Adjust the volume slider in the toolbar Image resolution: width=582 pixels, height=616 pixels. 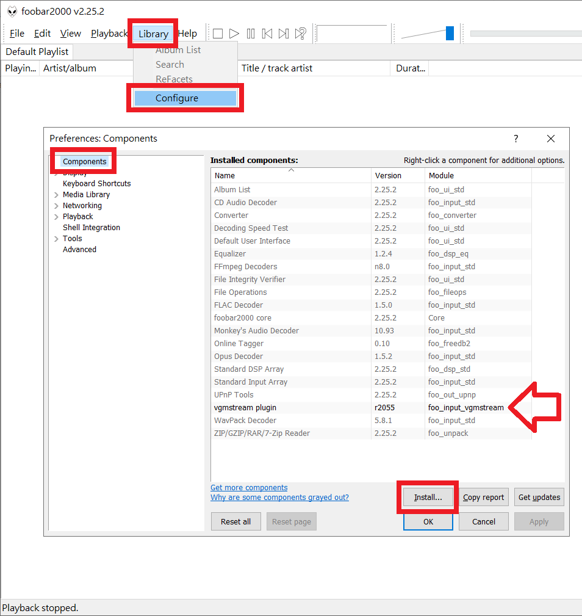[450, 34]
